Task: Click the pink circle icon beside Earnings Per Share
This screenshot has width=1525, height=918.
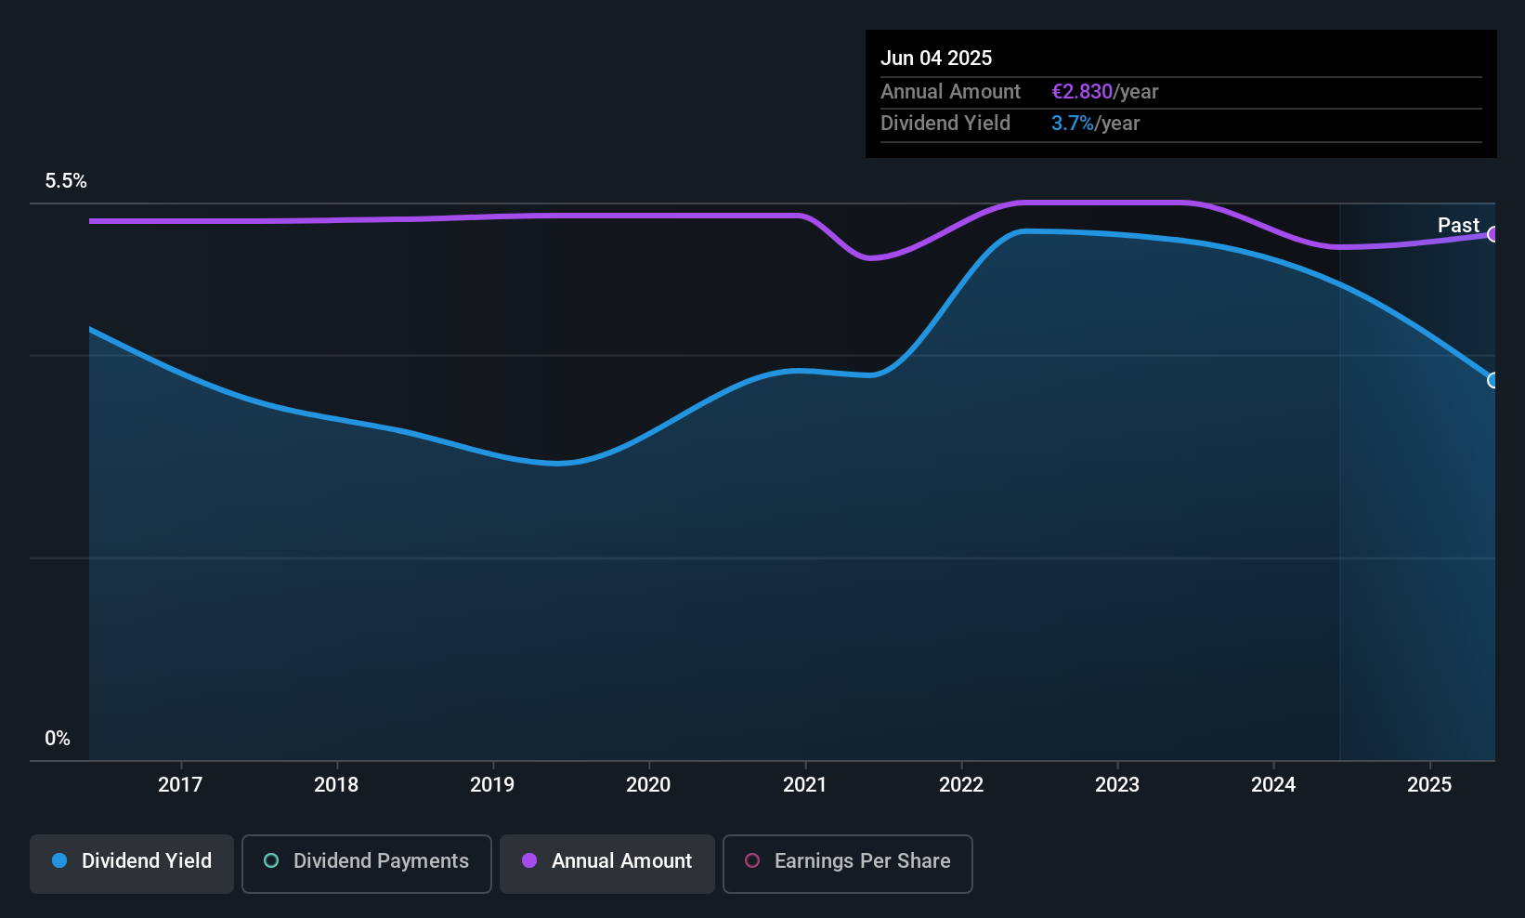Action: [x=752, y=861]
